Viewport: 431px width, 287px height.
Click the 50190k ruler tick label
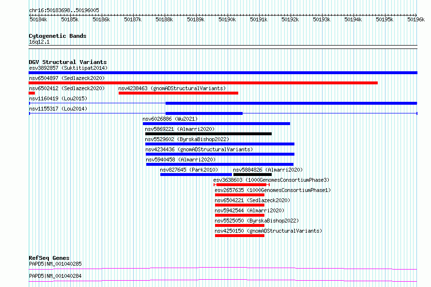pos(227,19)
